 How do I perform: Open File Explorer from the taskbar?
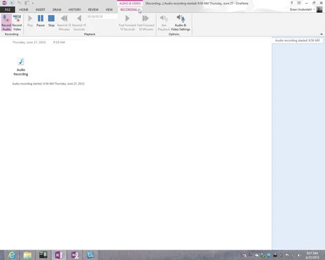(27, 255)
